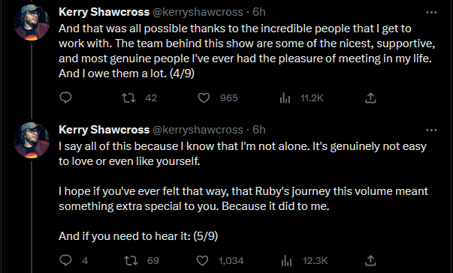This screenshot has width=453, height=273.
Task: Open more options menu on 5/9 tweet
Action: pyautogui.click(x=431, y=130)
